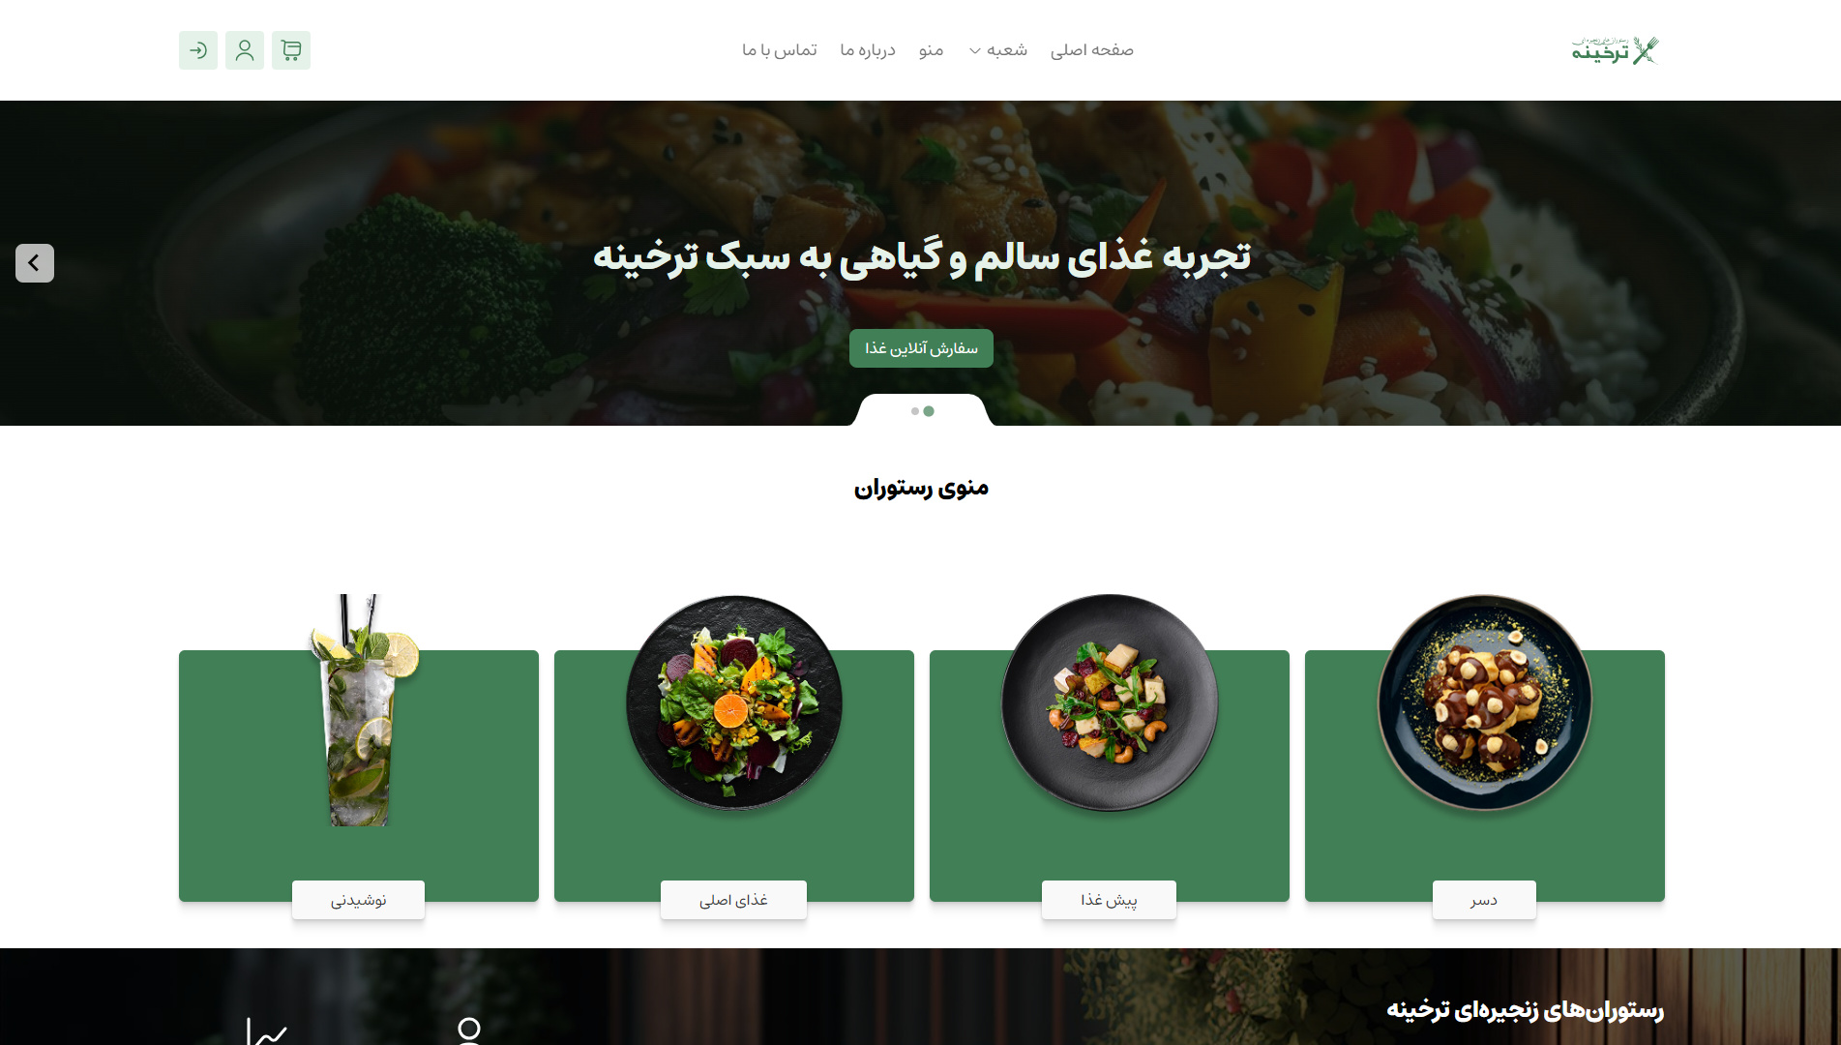Image resolution: width=1841 pixels, height=1045 pixels.
Task: Open the نوشیدنی drinks category
Action: 358,900
